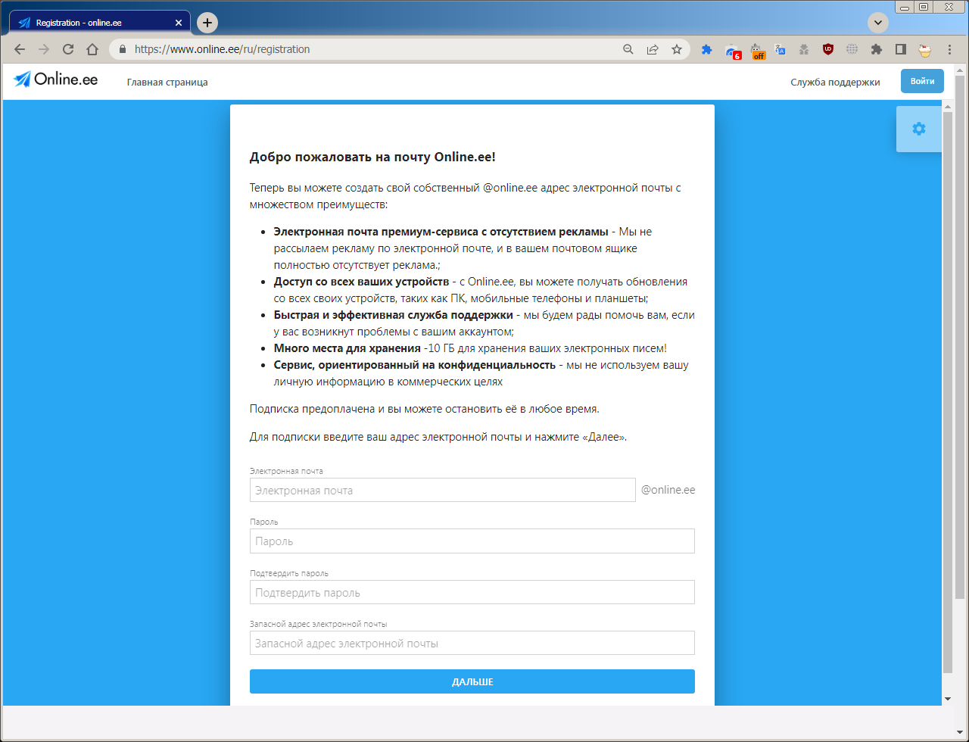The image size is (969, 742).
Task: Click the bold text Сервис, ориентированный на конфиденциальность
Action: pyautogui.click(x=415, y=365)
